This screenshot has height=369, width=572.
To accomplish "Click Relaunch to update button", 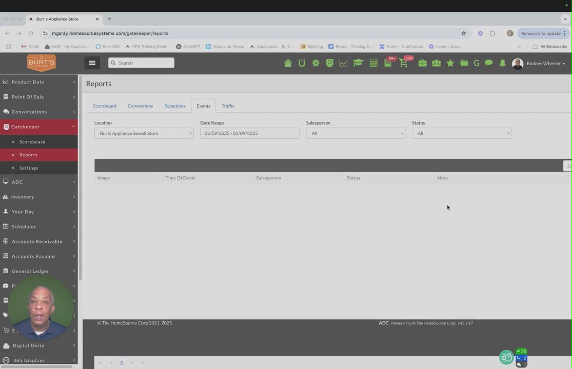I will pos(543,33).
